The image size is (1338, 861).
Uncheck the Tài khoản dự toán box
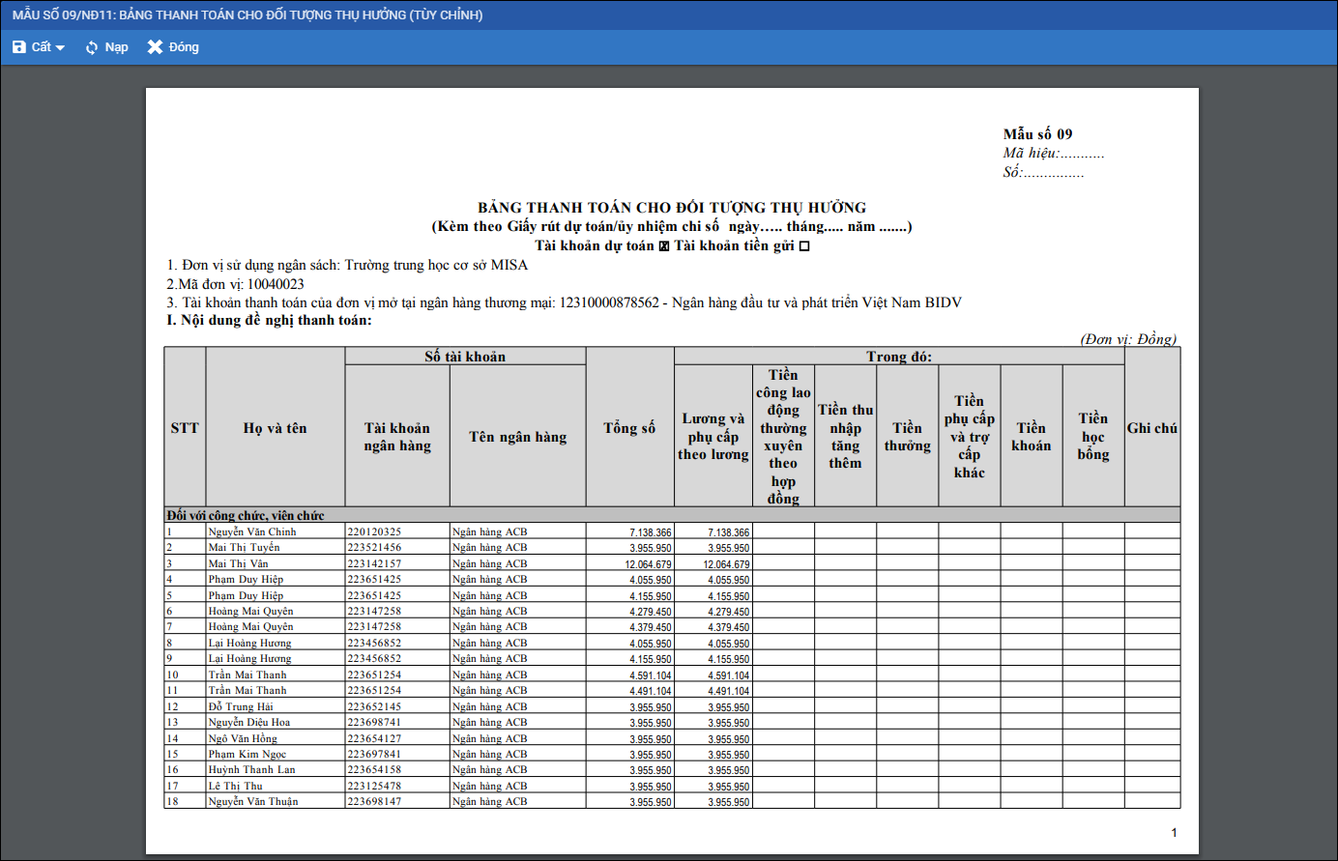click(x=664, y=246)
